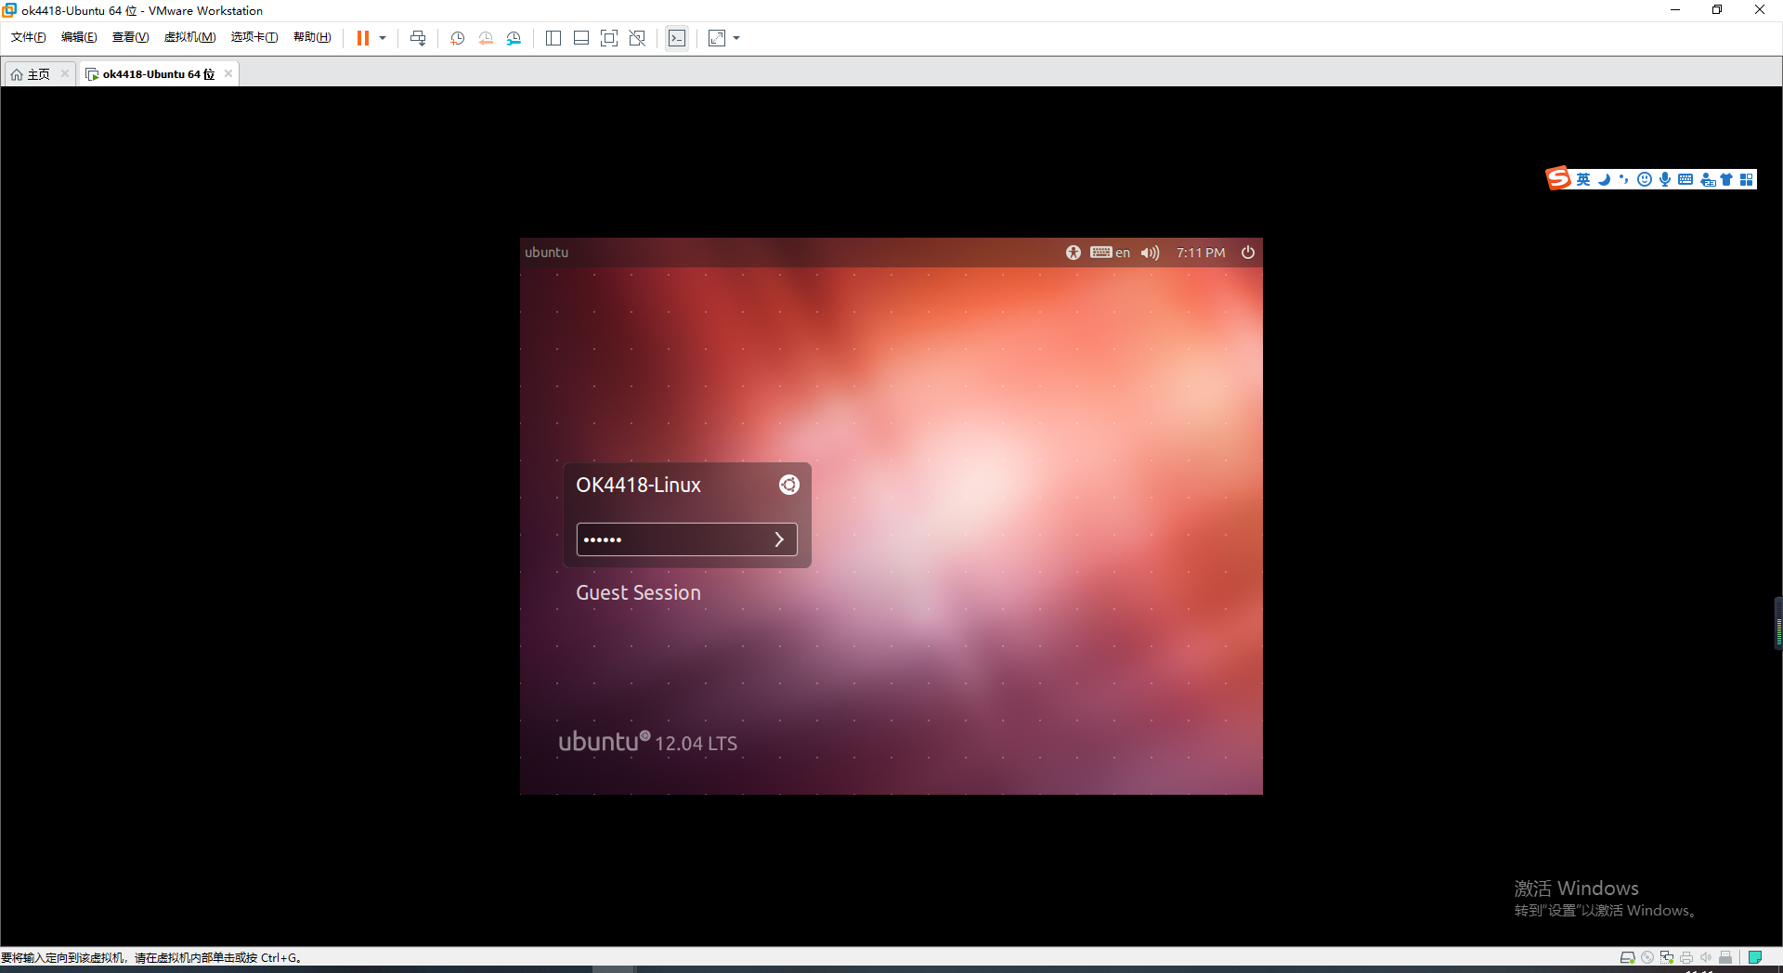Show or hide the library sidebar panel

pyautogui.click(x=553, y=38)
